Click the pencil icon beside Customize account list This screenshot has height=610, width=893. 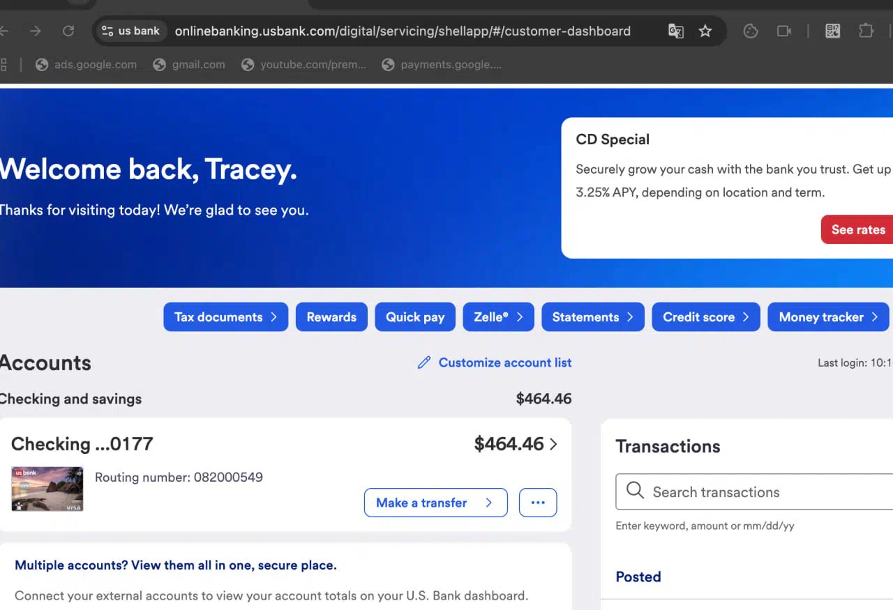(423, 363)
